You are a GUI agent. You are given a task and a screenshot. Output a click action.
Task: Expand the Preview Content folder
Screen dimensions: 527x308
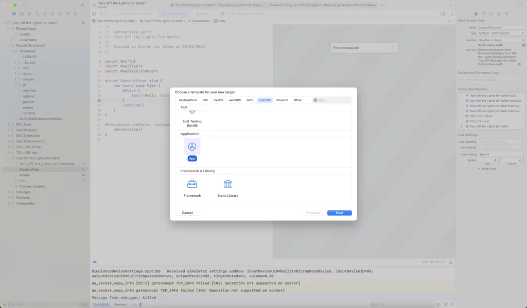12,186
